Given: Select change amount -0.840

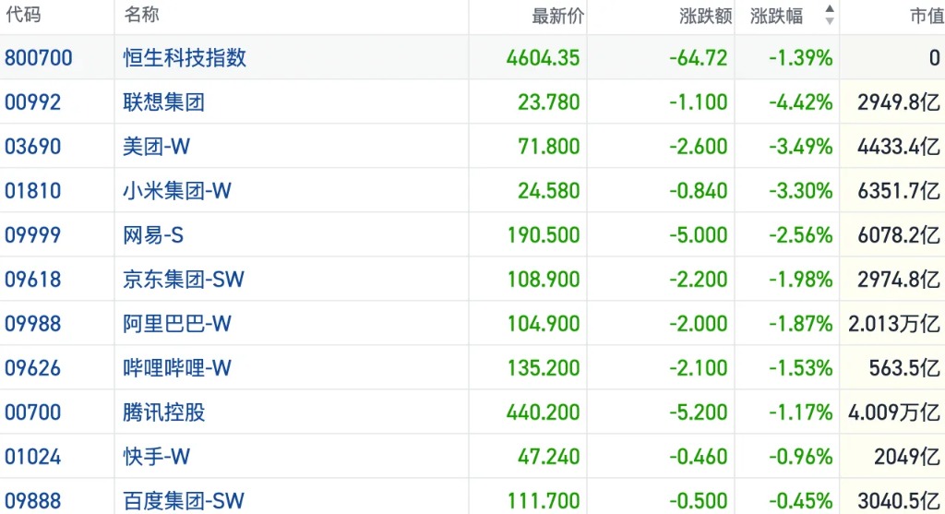Looking at the screenshot, I should (x=699, y=191).
